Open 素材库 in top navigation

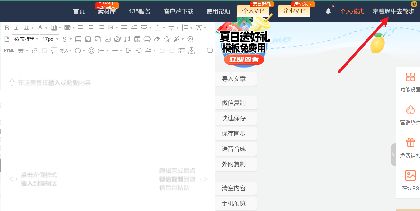click(107, 11)
